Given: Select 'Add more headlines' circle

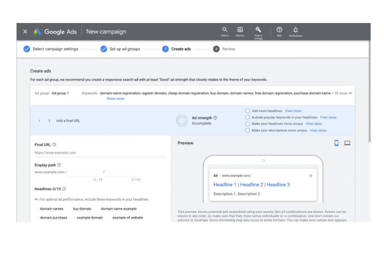Looking at the screenshot, I should [247, 111].
